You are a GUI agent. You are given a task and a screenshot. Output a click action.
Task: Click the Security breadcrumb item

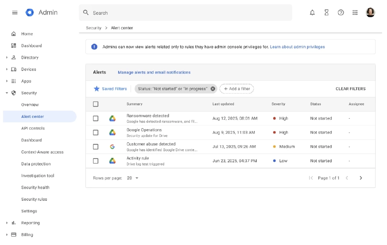pos(93,28)
